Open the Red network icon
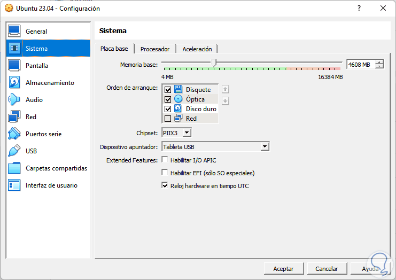Viewport: 396px width, 280px height. tap(14, 117)
